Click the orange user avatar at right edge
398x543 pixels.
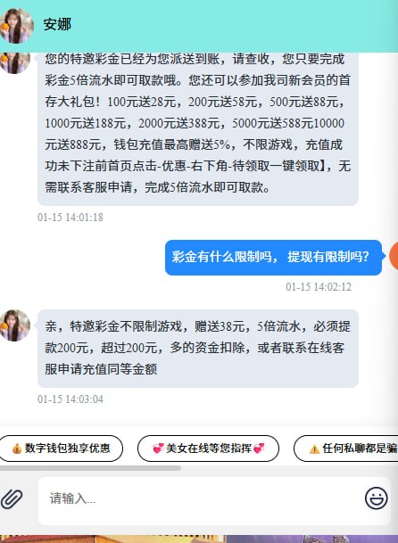point(394,256)
